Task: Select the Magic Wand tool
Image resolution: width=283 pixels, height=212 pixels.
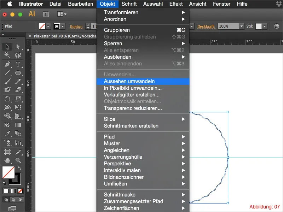Action: coord(7,55)
